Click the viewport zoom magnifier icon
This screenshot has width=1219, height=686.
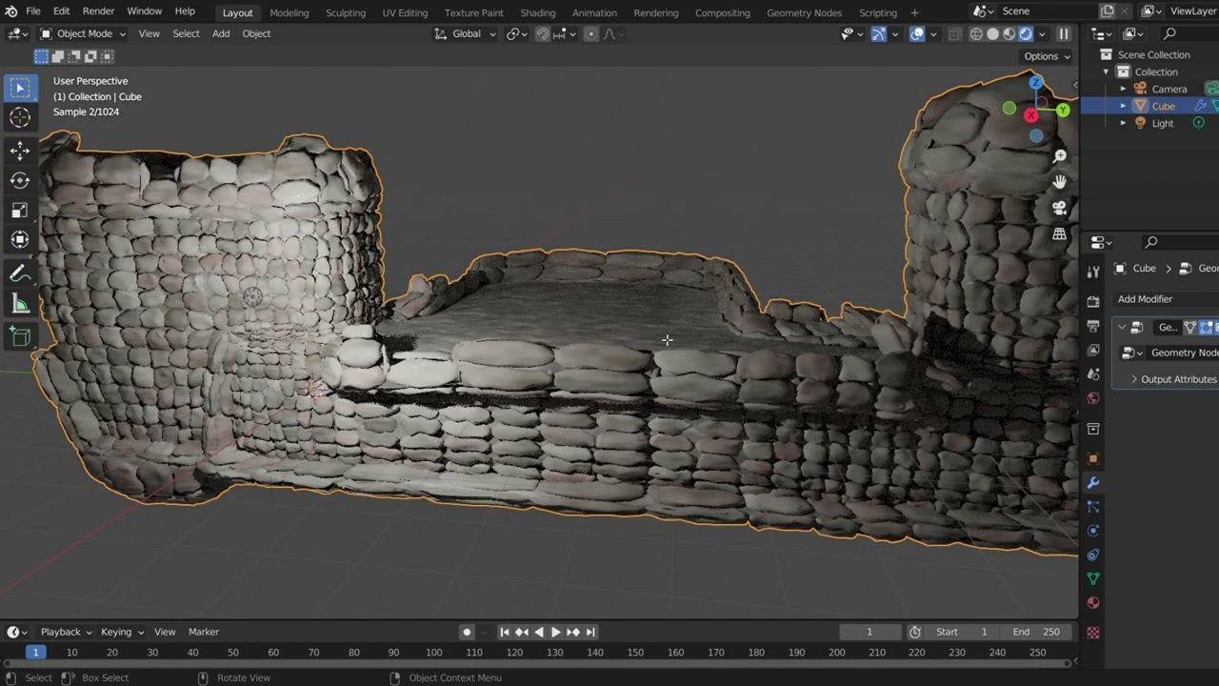[1060, 156]
